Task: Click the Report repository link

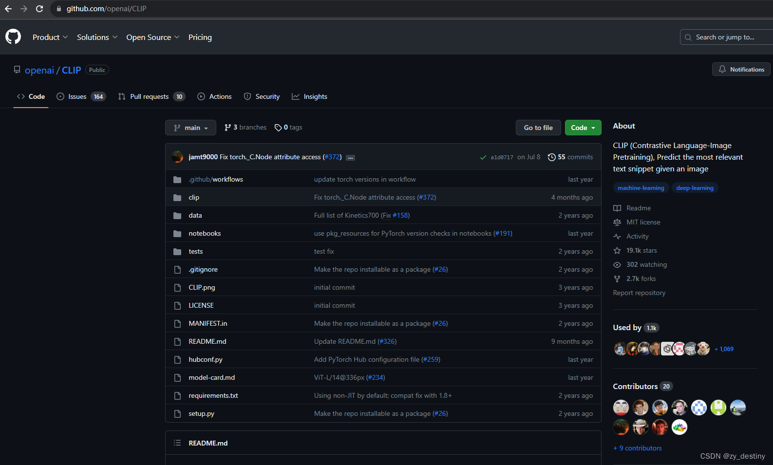Action: click(639, 293)
